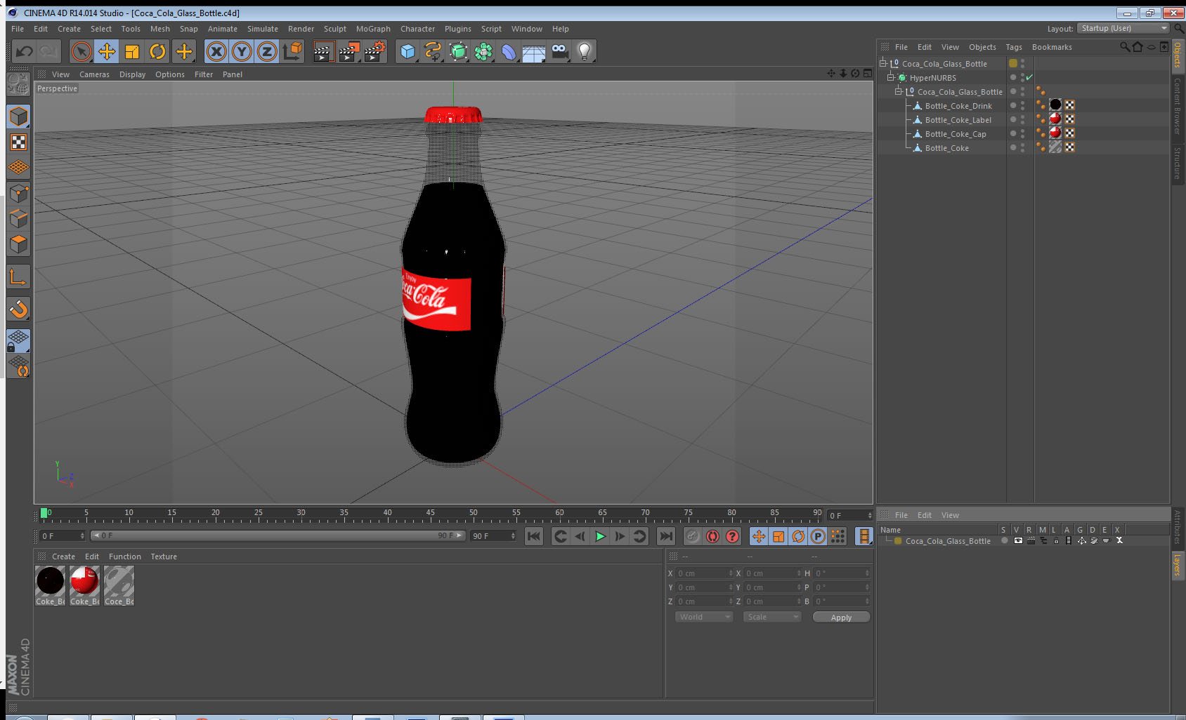Screen dimensions: 1186x720
Task: Collapse nested Coca_Cola_Glass_Bottle group
Action: click(898, 91)
